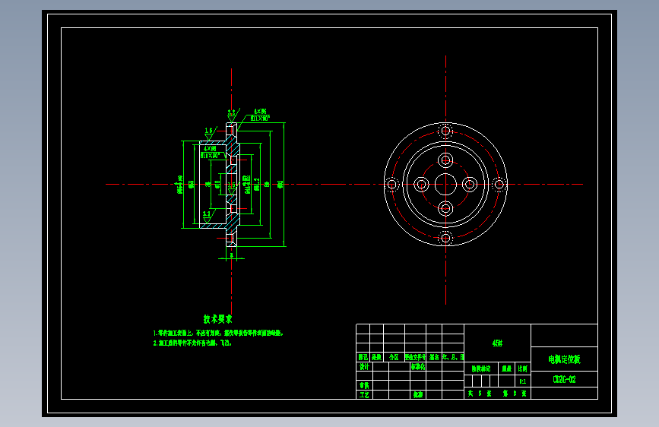Select the left inner bolt hole in front view
Viewport: 659px width, 427px height.
coord(421,184)
